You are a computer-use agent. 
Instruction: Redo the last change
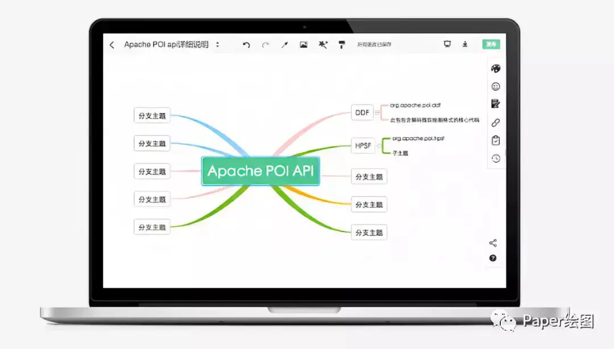tap(265, 44)
